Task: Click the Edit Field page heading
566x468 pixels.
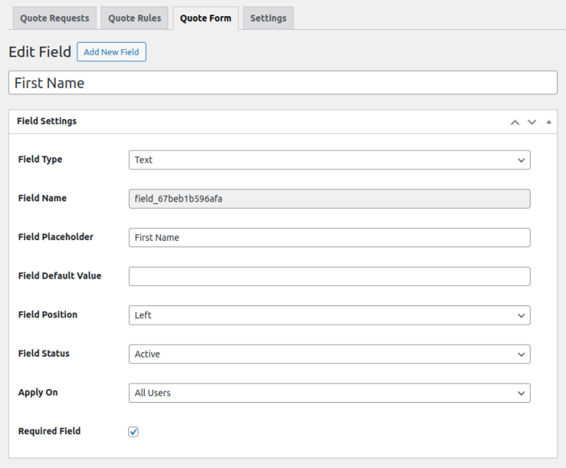Action: 39,52
